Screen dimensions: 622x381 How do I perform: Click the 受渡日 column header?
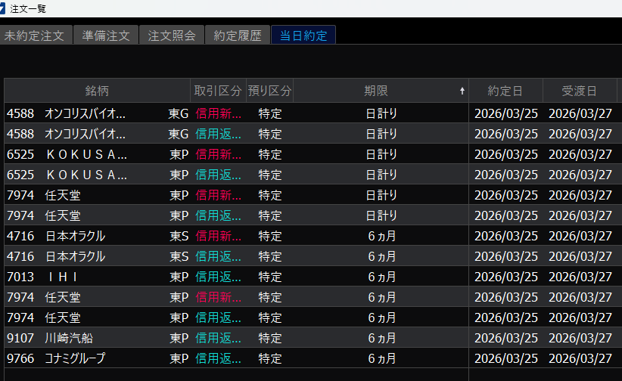point(579,91)
